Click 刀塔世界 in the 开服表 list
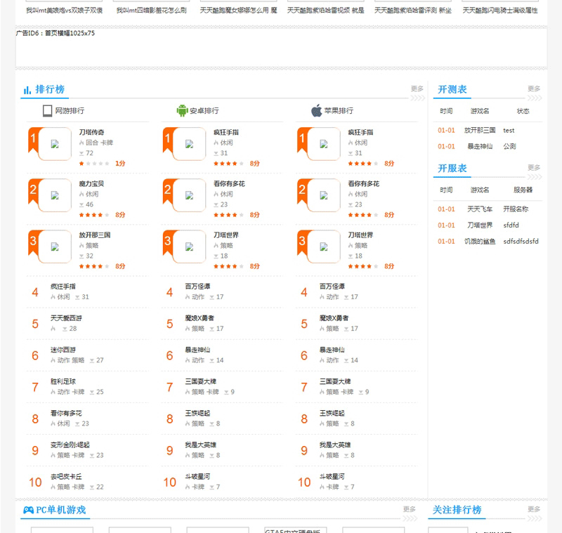This screenshot has width=562, height=533. [x=480, y=225]
